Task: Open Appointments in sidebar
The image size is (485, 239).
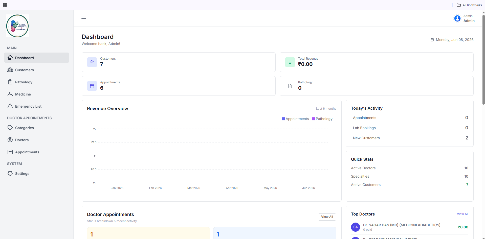Action: [37, 152]
